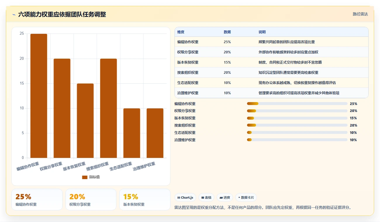The width and height of the screenshot is (380, 222).
Task: Click 25% value beside 编辑协作权重 progress bar
Action: tap(353, 104)
